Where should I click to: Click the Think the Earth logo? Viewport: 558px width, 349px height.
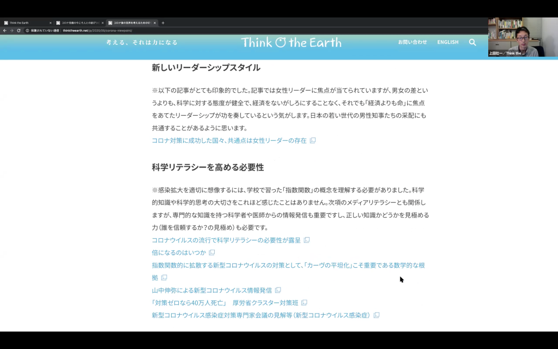[x=291, y=43]
